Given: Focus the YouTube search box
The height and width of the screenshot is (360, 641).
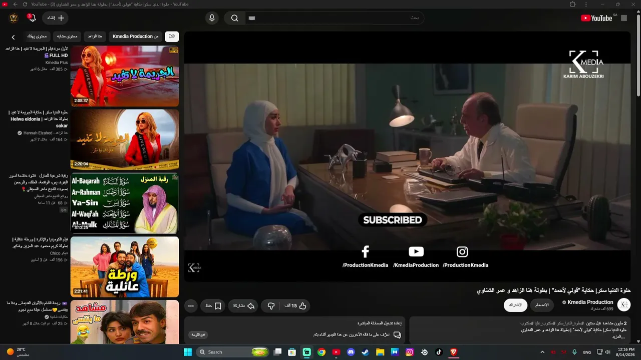Looking at the screenshot, I should pyautogui.click(x=334, y=18).
